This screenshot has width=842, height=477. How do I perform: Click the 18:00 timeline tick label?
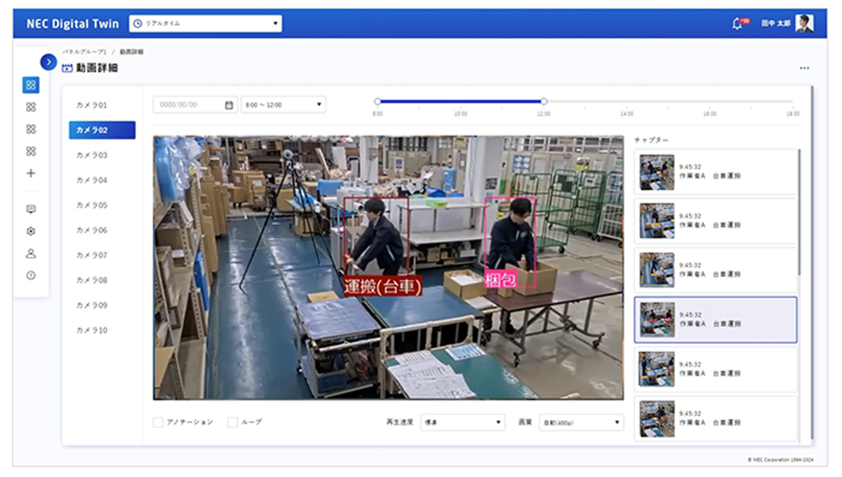[793, 113]
